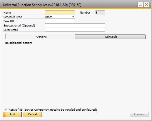This screenshot has width=152, height=121.
Task: Click the Cancel button
Action: [32, 114]
